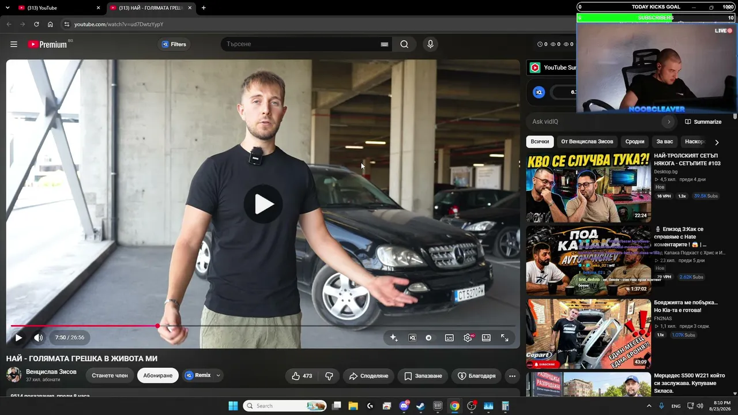Show hidden system tray icons
The width and height of the screenshot is (738, 415).
(x=649, y=406)
